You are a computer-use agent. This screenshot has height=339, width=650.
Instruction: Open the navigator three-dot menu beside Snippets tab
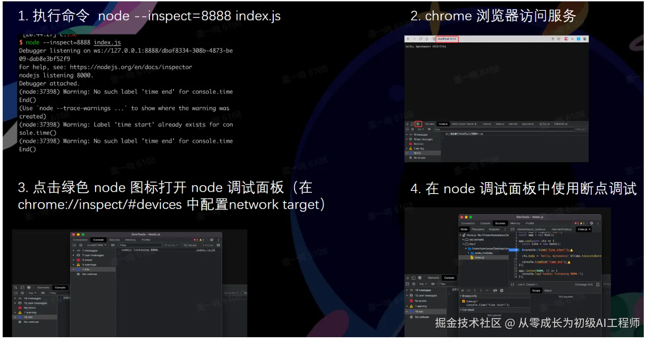(505, 229)
